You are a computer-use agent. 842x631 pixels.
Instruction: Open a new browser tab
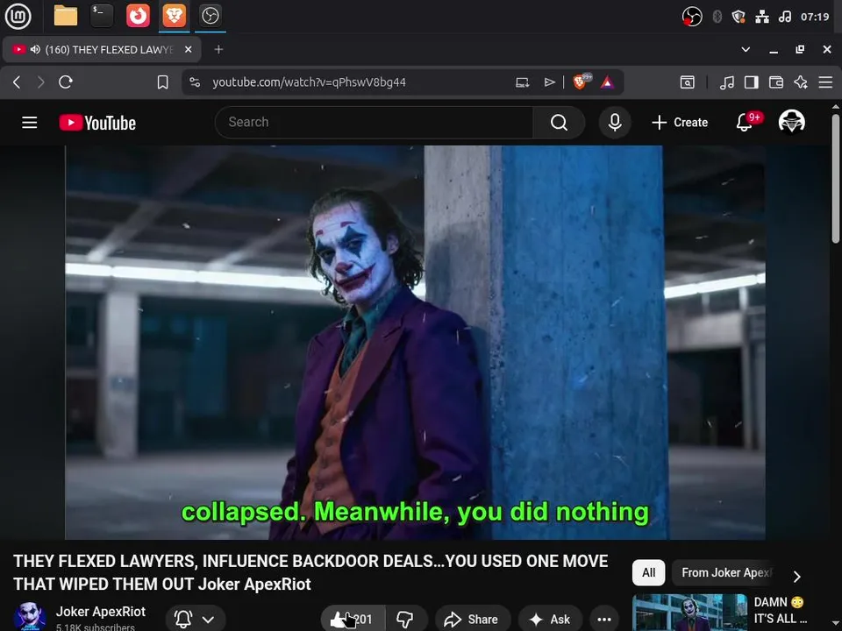click(218, 49)
